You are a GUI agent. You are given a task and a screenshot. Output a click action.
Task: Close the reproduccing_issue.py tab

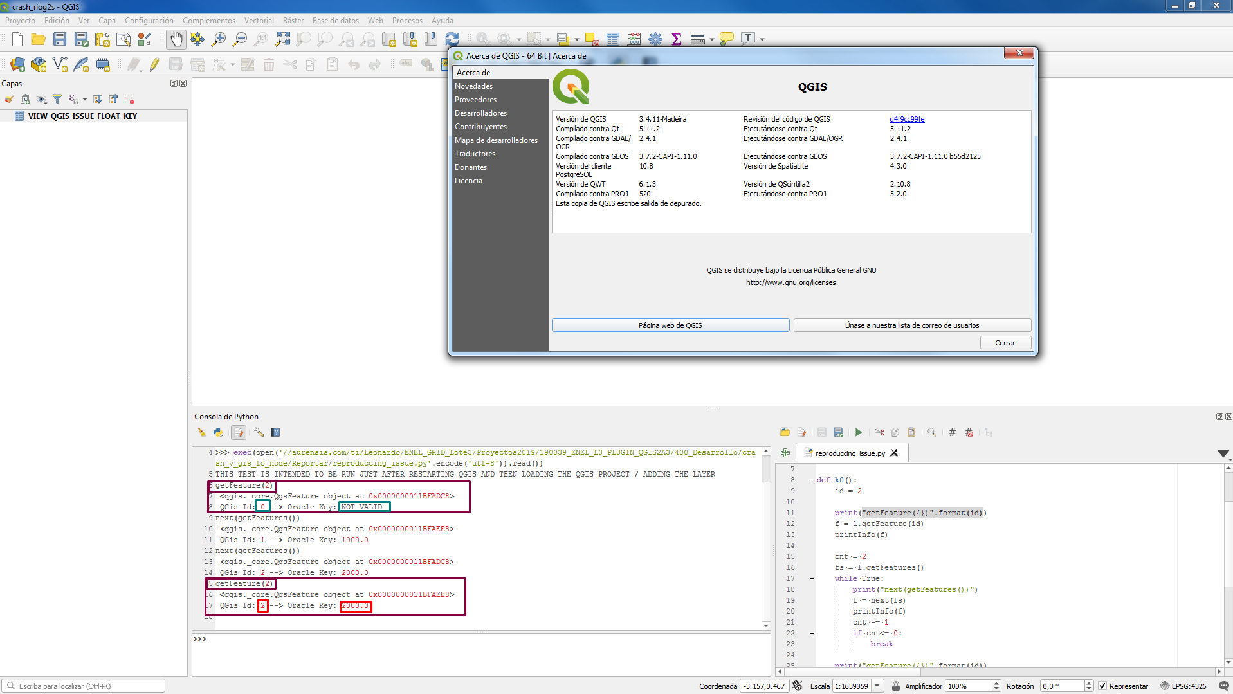click(x=894, y=453)
